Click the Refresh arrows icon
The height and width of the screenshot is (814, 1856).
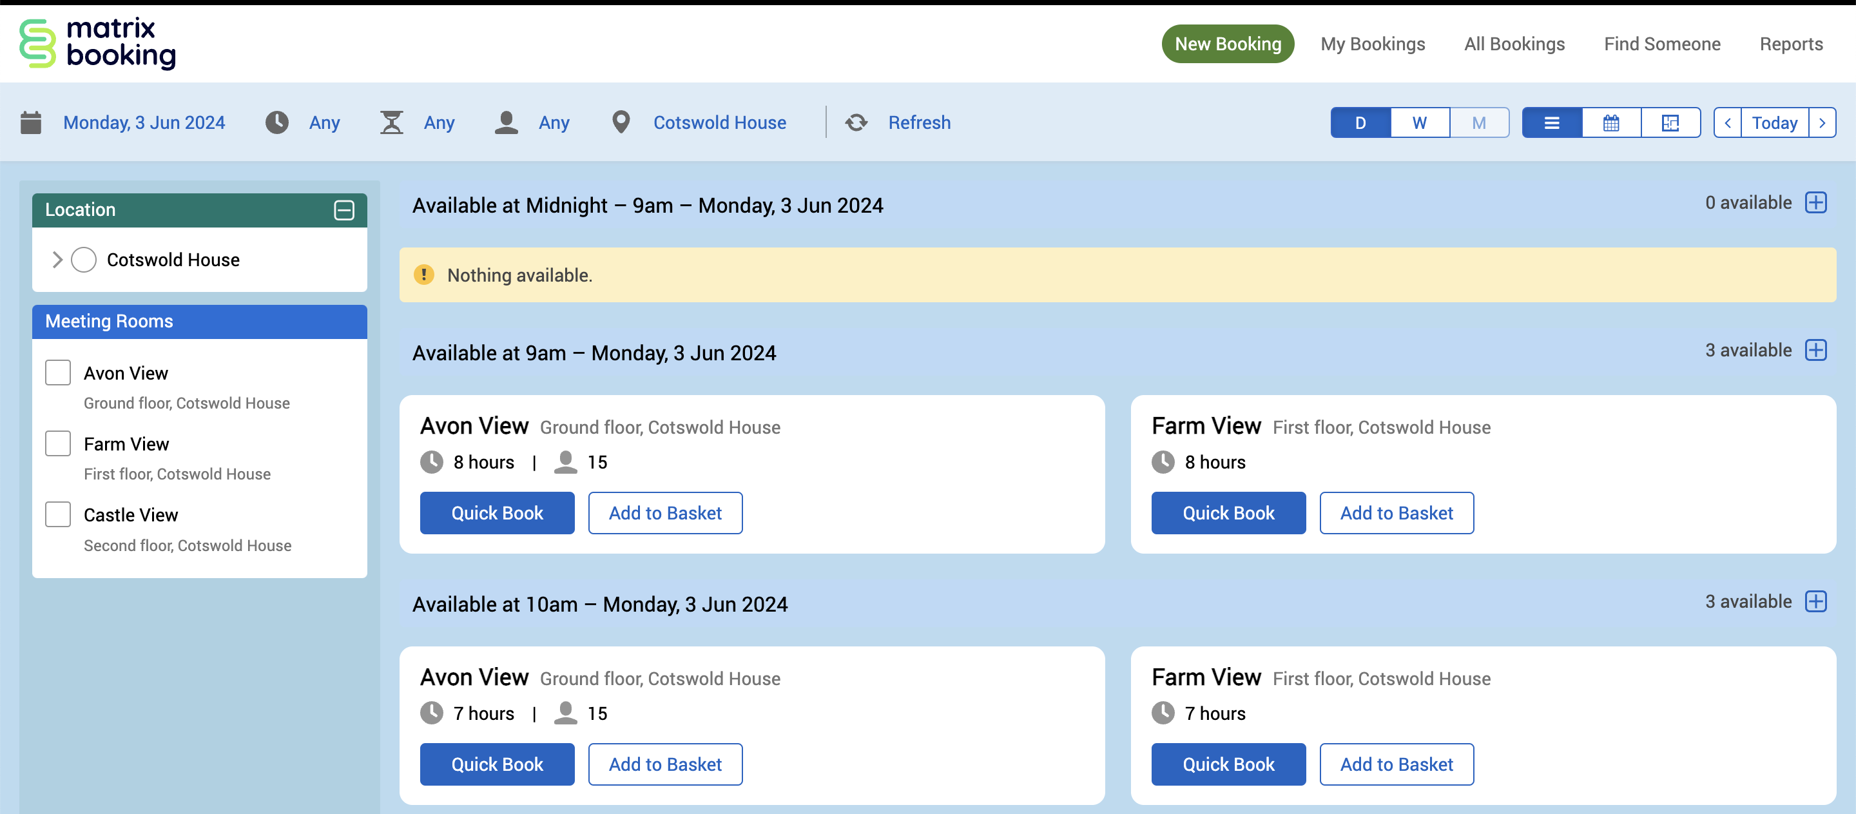[x=856, y=123]
